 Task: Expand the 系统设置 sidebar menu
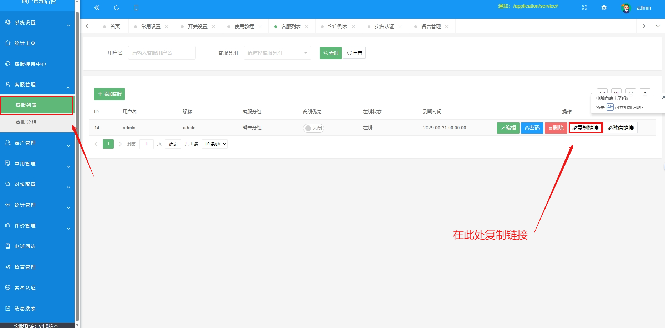point(25,22)
